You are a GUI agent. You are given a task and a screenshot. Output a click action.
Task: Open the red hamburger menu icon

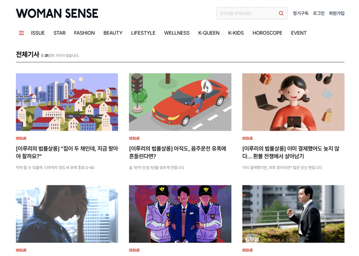point(21,33)
